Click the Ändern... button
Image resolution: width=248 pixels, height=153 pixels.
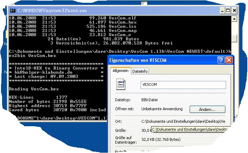[207, 110]
